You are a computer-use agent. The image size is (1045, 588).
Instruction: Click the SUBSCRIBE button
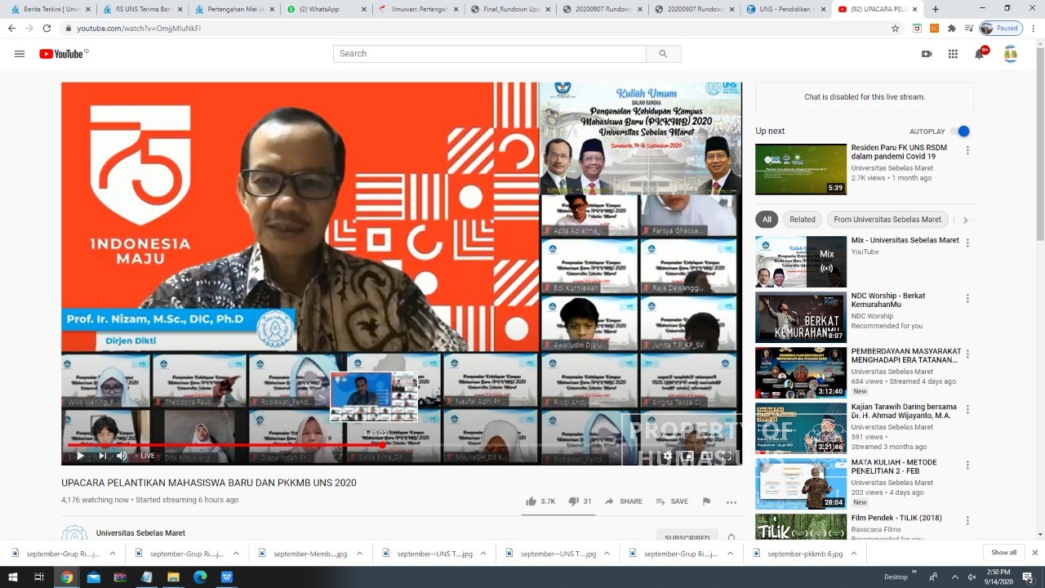(687, 537)
